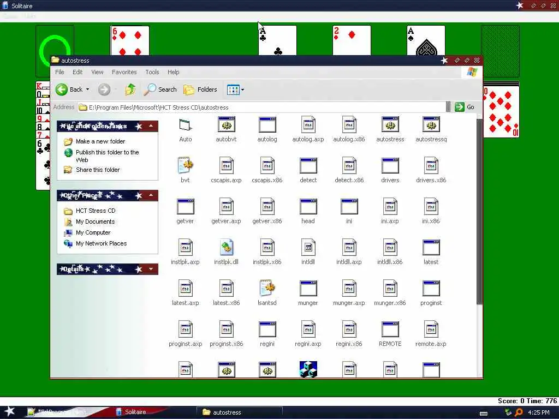
Task: Click the address bar path field
Action: [262, 107]
